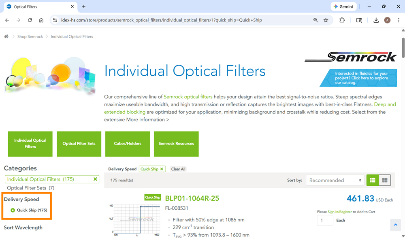405x238 pixels.
Task: Expand More Information text
Action: (x=147, y=119)
